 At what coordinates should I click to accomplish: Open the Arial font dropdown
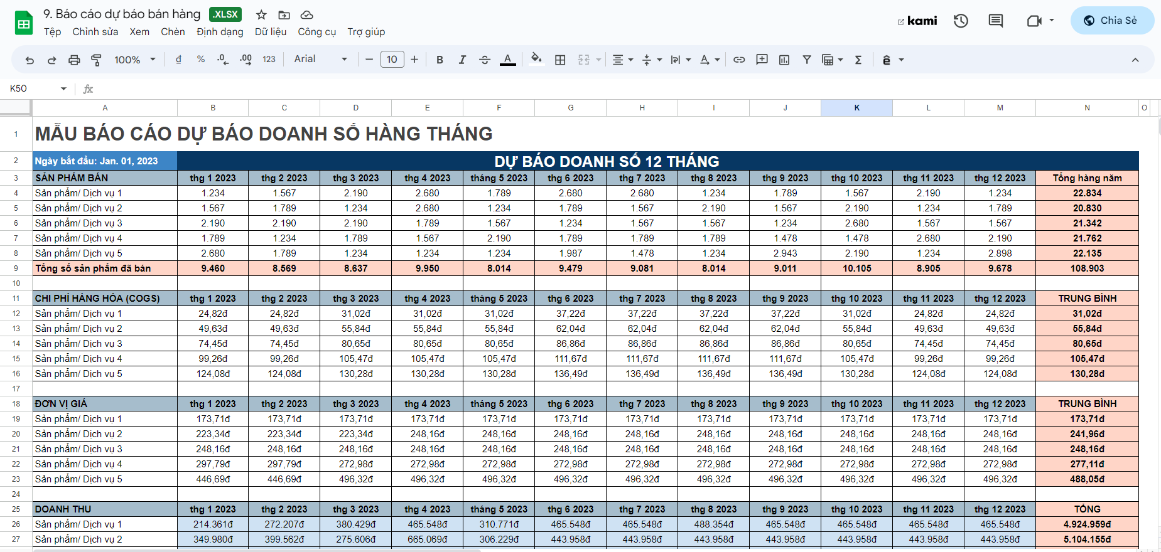click(x=320, y=59)
